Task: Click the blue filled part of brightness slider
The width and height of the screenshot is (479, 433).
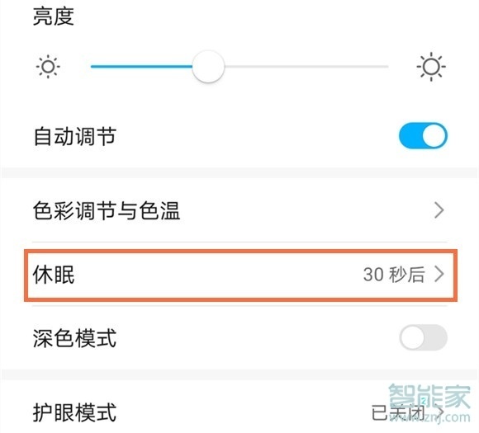Action: [x=142, y=66]
